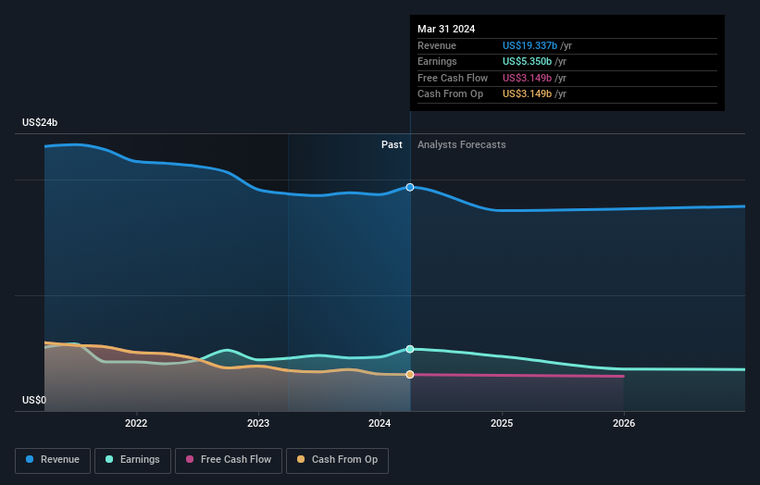Click the teal Earnings data point marker
This screenshot has width=760, height=485.
(410, 349)
